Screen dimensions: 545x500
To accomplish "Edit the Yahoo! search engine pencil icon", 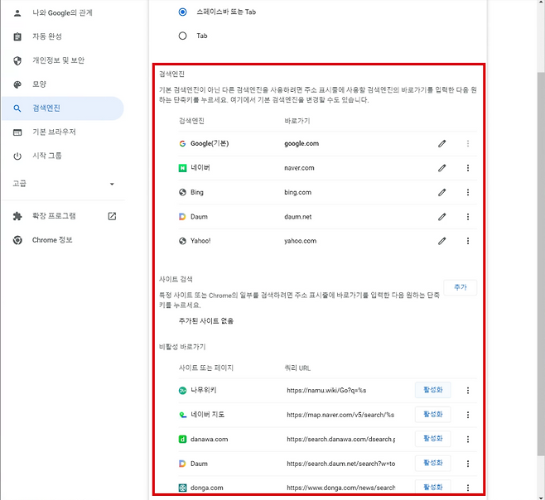I will click(x=441, y=241).
